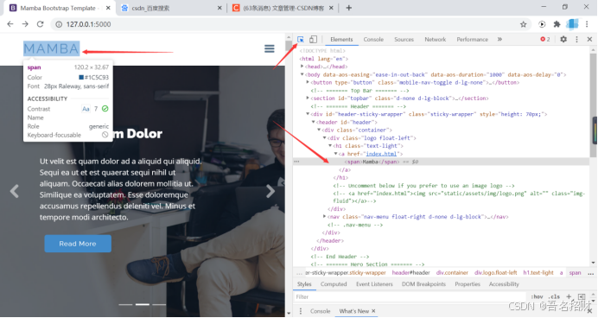The height and width of the screenshot is (318, 598).
Task: Activate the inspect element picker tool
Action: point(301,39)
